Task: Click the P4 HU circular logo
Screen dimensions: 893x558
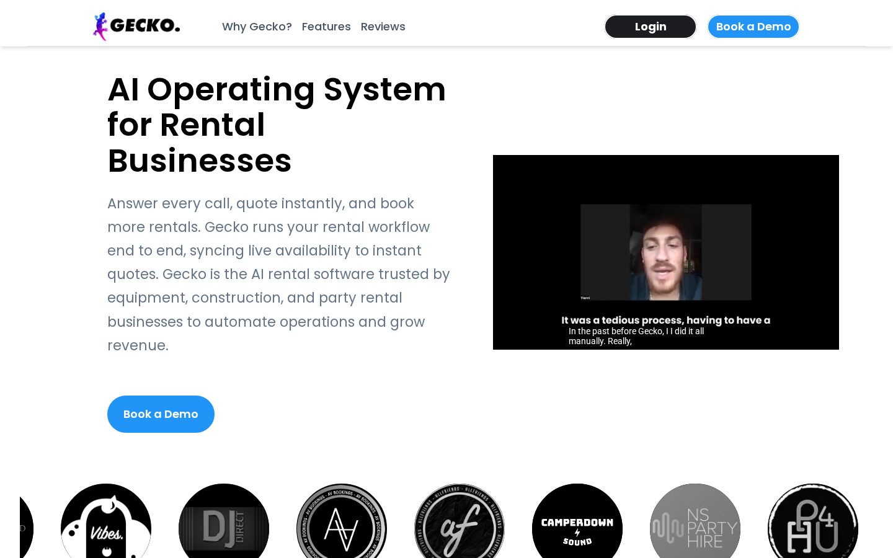Action: [813, 522]
